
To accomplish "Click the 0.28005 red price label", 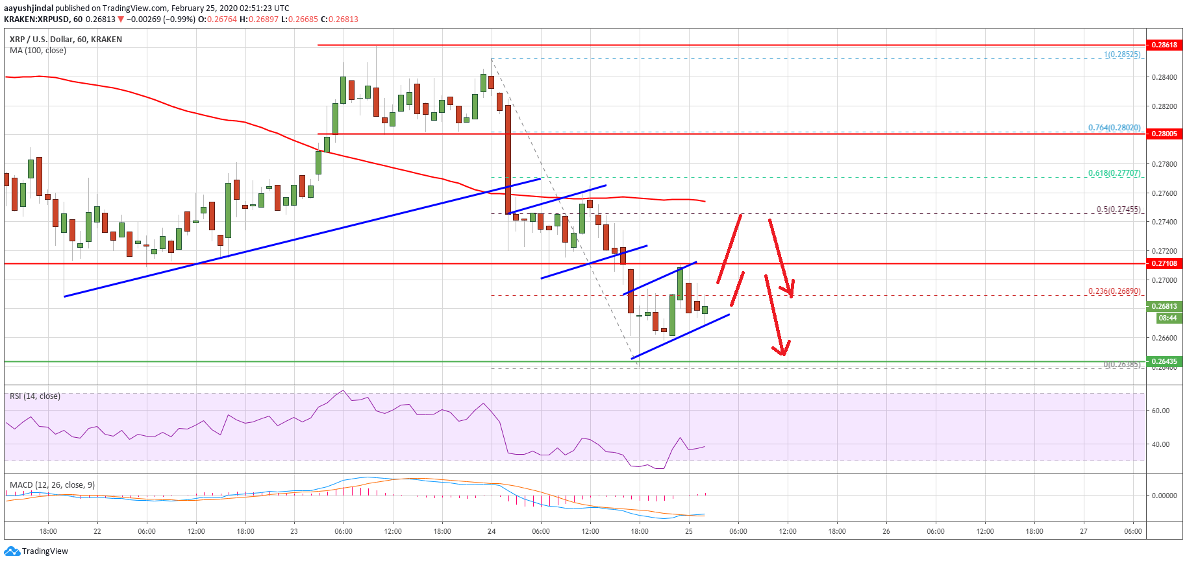I will [x=1164, y=134].
